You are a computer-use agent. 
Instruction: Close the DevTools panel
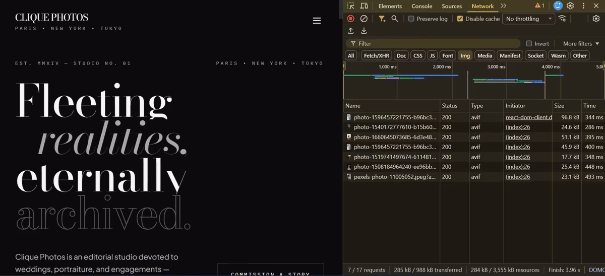point(596,6)
